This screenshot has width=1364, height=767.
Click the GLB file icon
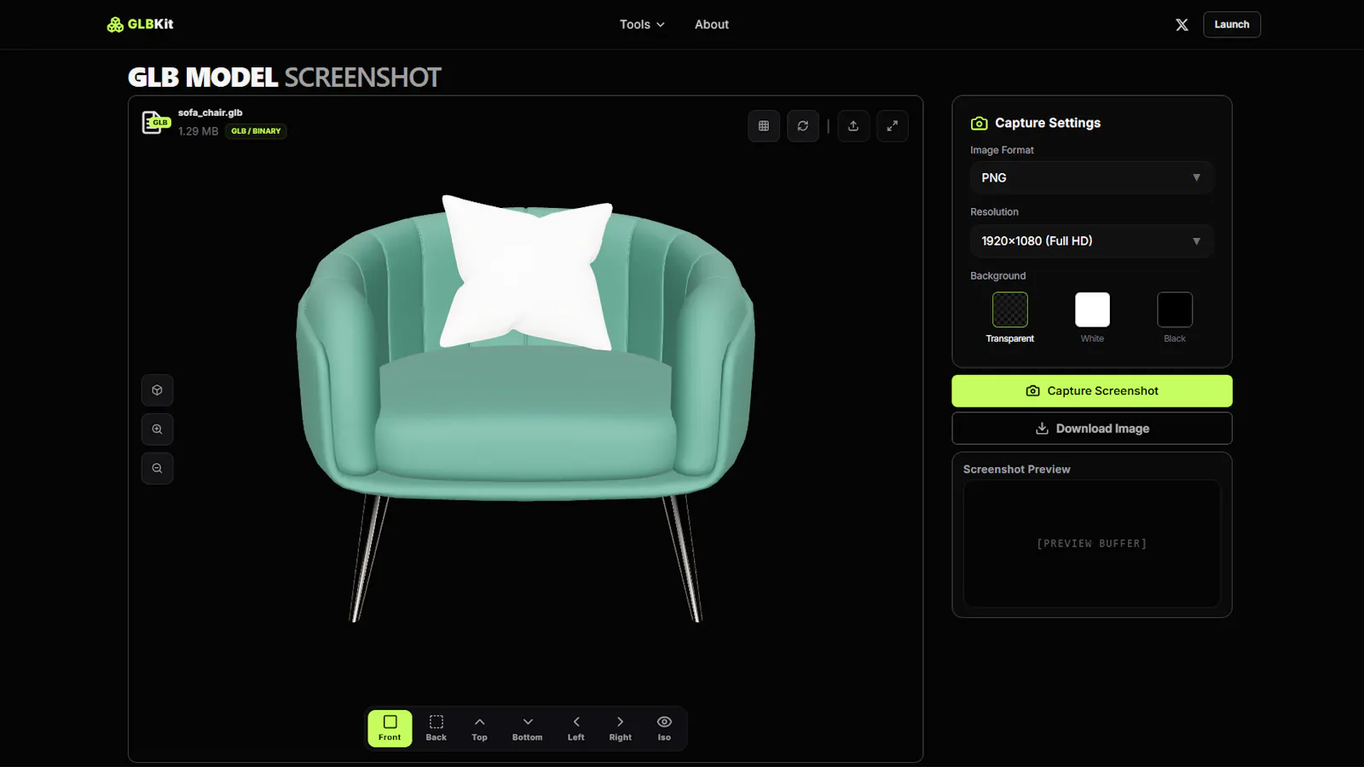155,123
